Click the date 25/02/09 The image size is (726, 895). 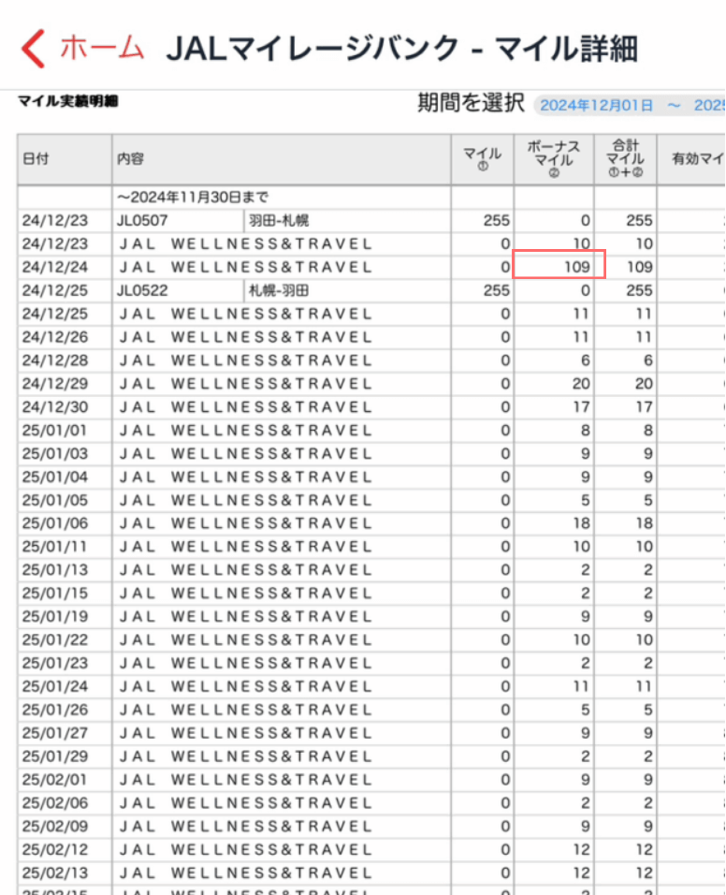[x=55, y=827]
